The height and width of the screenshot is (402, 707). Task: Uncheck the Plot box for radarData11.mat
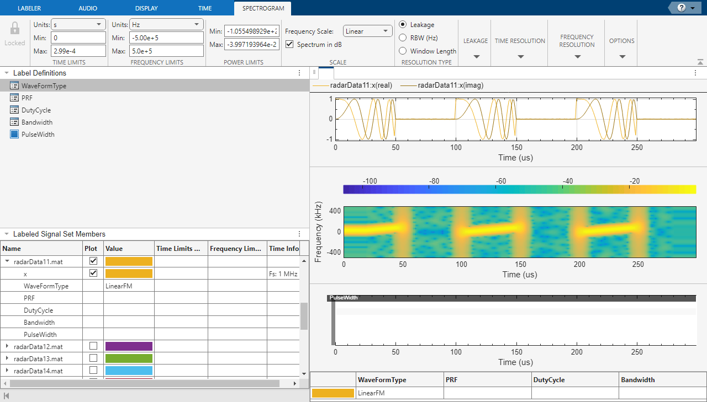93,261
